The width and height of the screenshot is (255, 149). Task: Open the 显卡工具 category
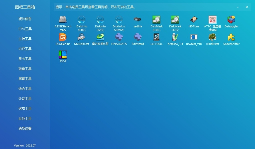[x=25, y=59]
